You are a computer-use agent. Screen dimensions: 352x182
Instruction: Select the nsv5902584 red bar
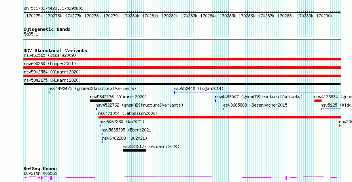pos(182,76)
